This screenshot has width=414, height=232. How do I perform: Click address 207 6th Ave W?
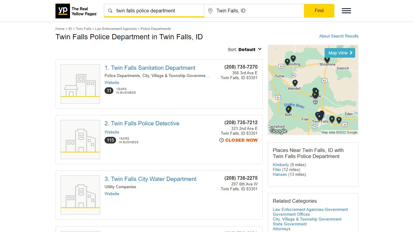click(244, 184)
